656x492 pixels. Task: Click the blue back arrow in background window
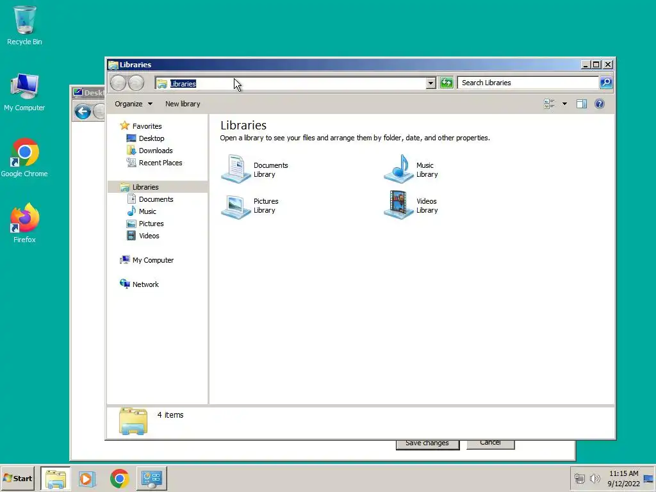pyautogui.click(x=83, y=111)
